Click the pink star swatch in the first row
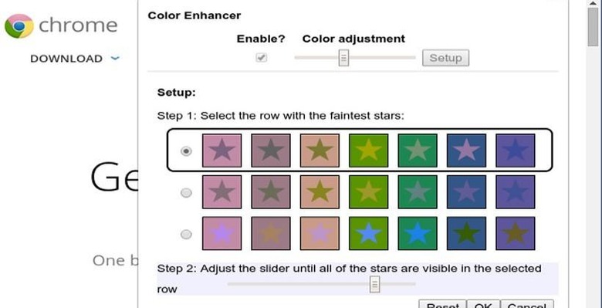The height and width of the screenshot is (308, 602). 222,151
